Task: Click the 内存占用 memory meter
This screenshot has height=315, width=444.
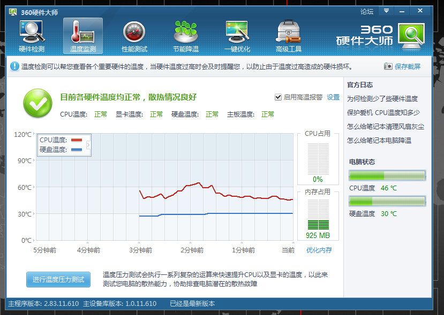Action: (x=318, y=214)
